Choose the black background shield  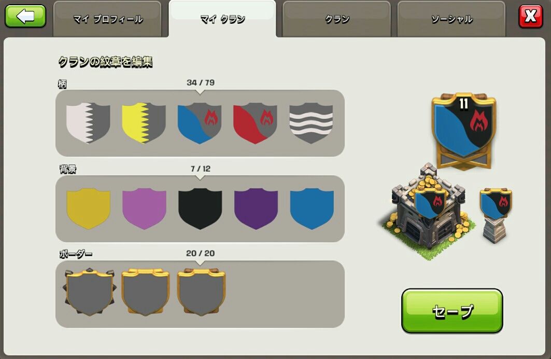coord(200,209)
